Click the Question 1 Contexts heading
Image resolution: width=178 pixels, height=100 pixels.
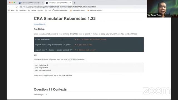[x=50, y=89]
